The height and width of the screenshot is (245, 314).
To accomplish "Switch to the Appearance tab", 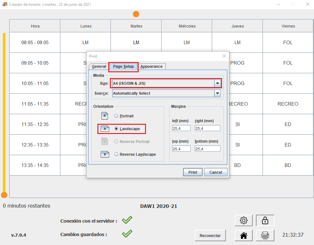I will (151, 67).
